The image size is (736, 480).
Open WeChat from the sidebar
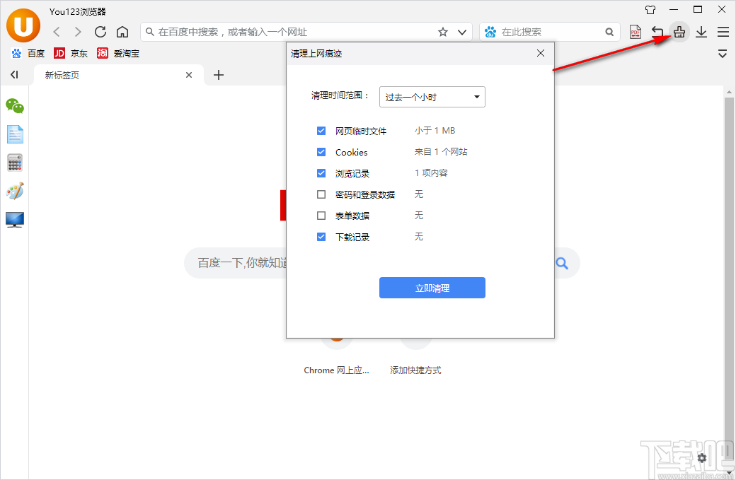[15, 107]
